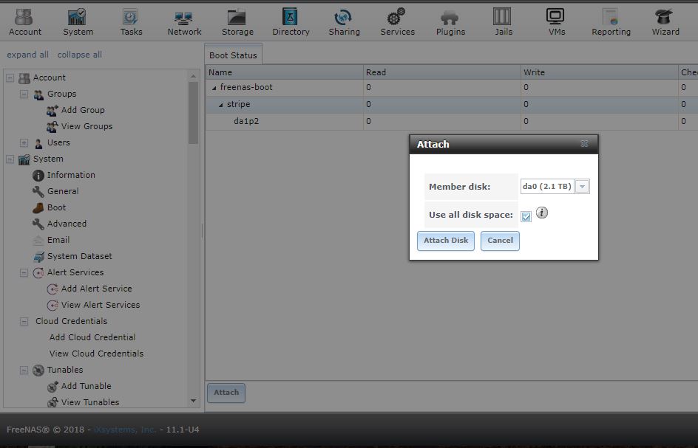
Task: Open the Member disk dropdown
Action: (582, 187)
